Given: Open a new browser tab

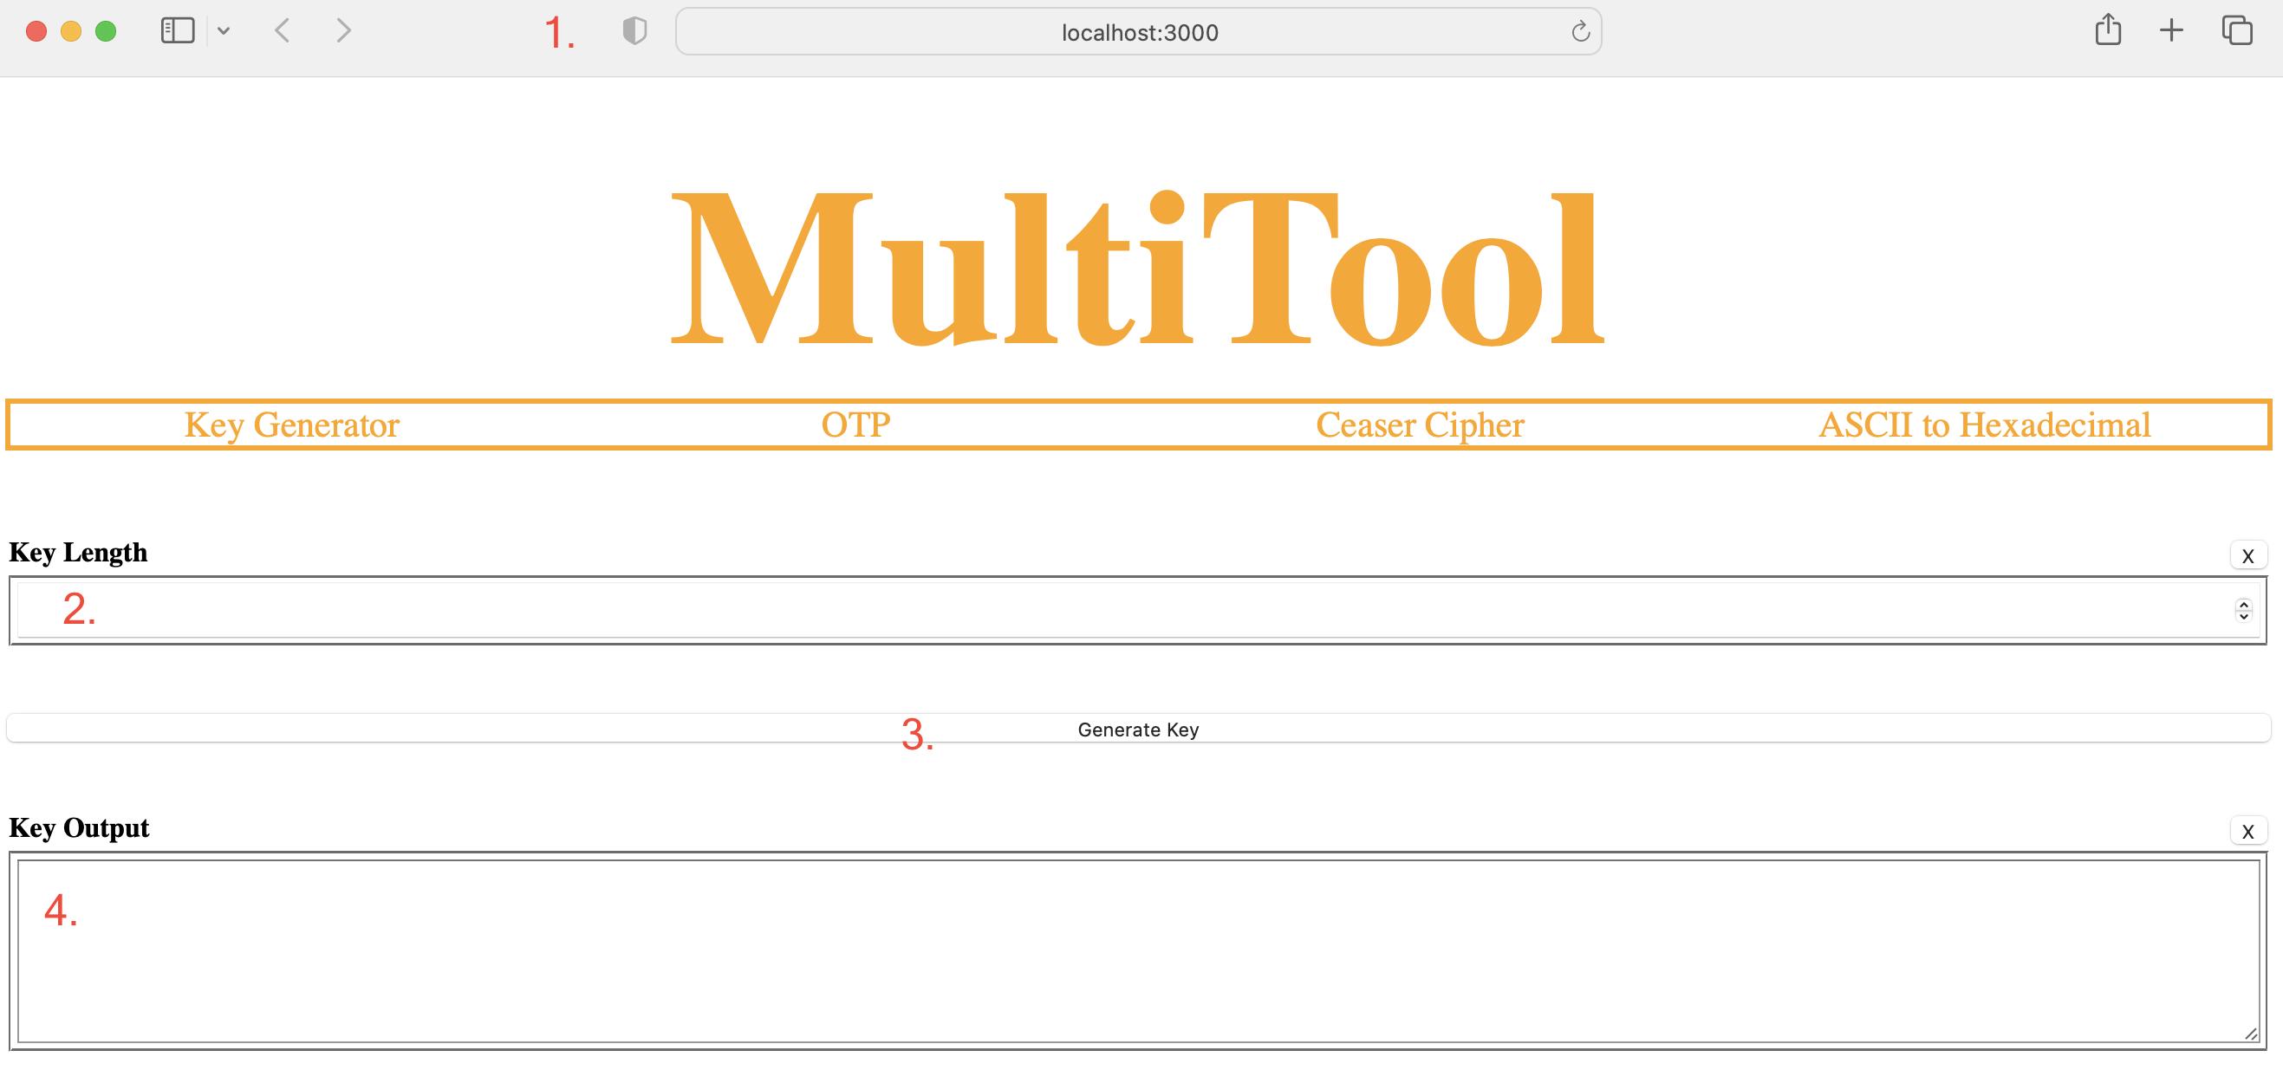Looking at the screenshot, I should (x=2171, y=30).
